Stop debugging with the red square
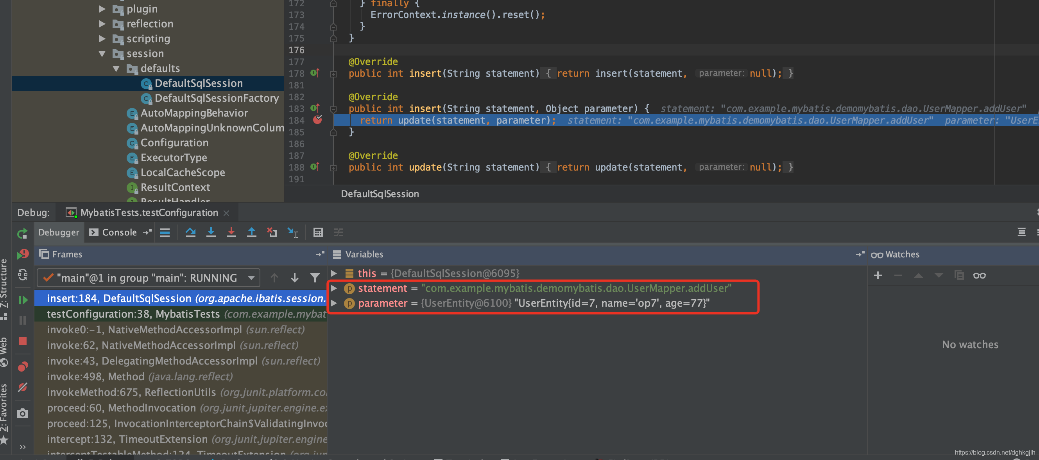The image size is (1039, 460). point(23,341)
